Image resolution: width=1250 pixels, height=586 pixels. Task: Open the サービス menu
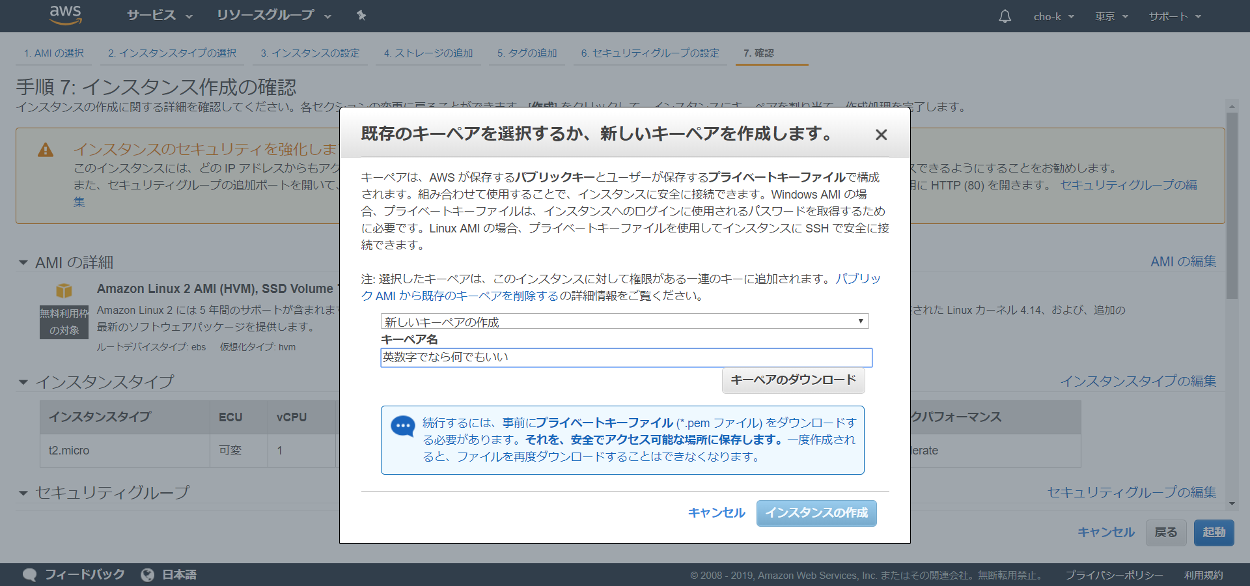point(160,16)
